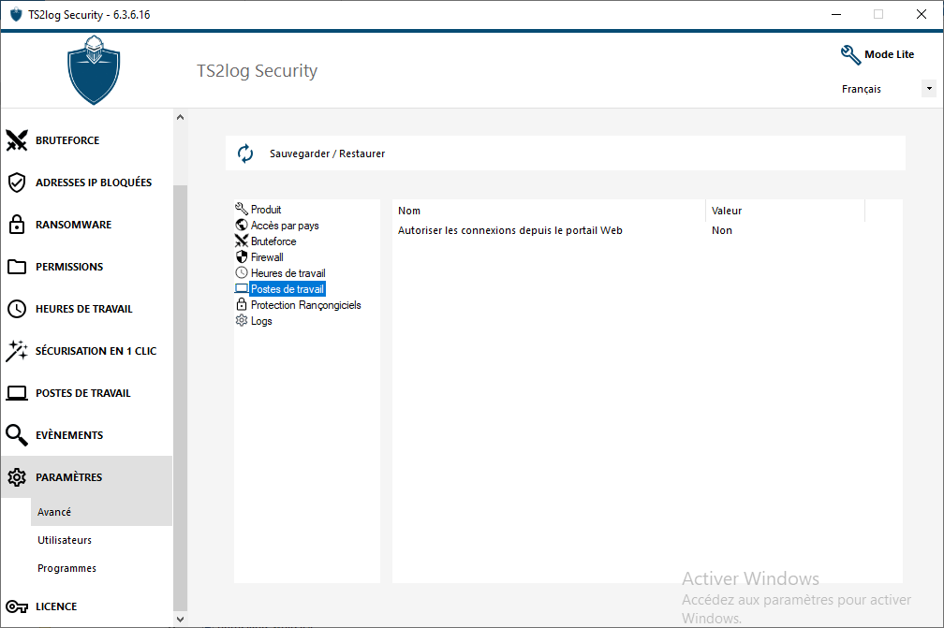Select Protection Rançongiciels category
This screenshot has height=628, width=944.
[x=306, y=305]
